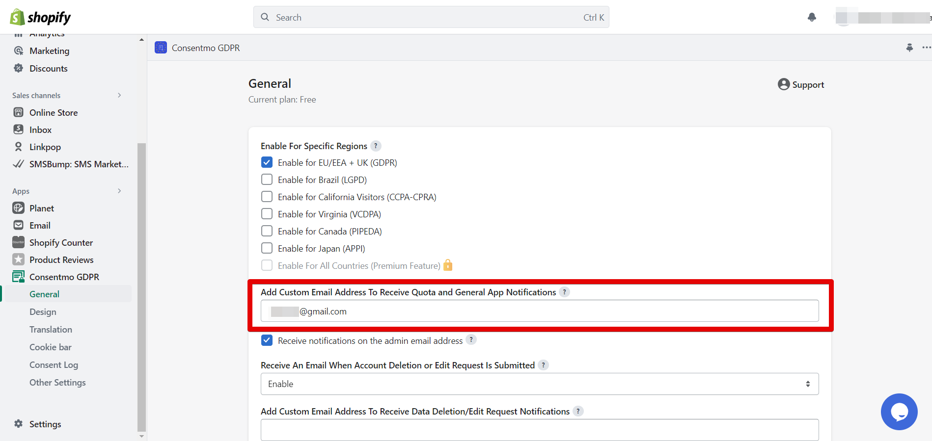Open the Cookie bar settings page

pyautogui.click(x=51, y=347)
